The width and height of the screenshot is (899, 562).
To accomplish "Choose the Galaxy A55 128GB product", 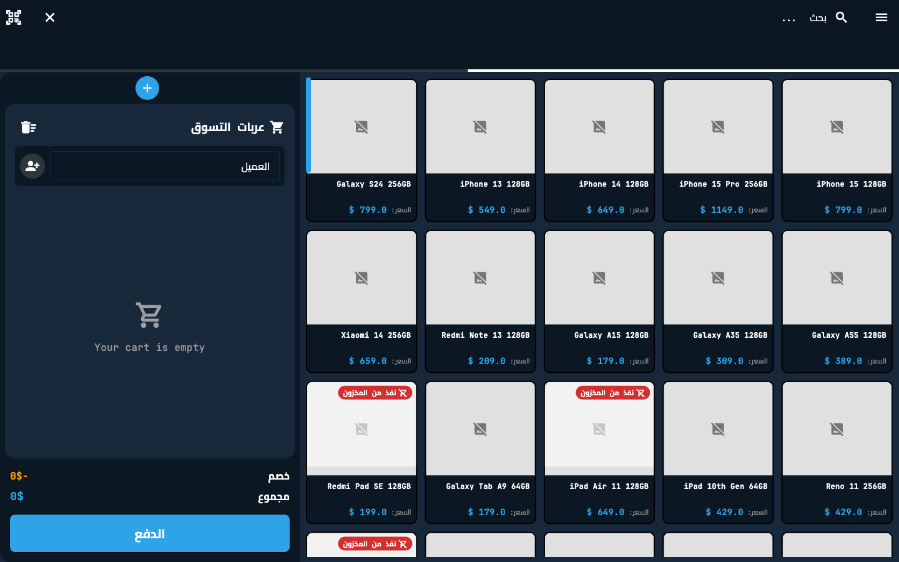I will 837,302.
